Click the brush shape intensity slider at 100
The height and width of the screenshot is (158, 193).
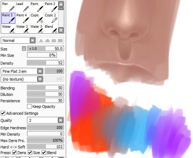point(54,71)
